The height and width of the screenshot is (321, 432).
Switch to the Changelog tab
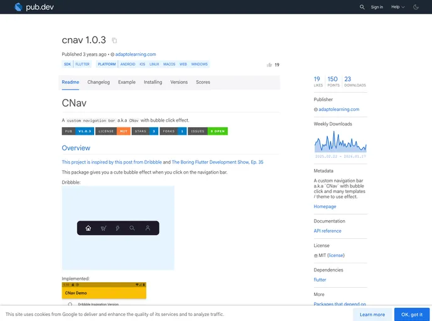pos(99,82)
